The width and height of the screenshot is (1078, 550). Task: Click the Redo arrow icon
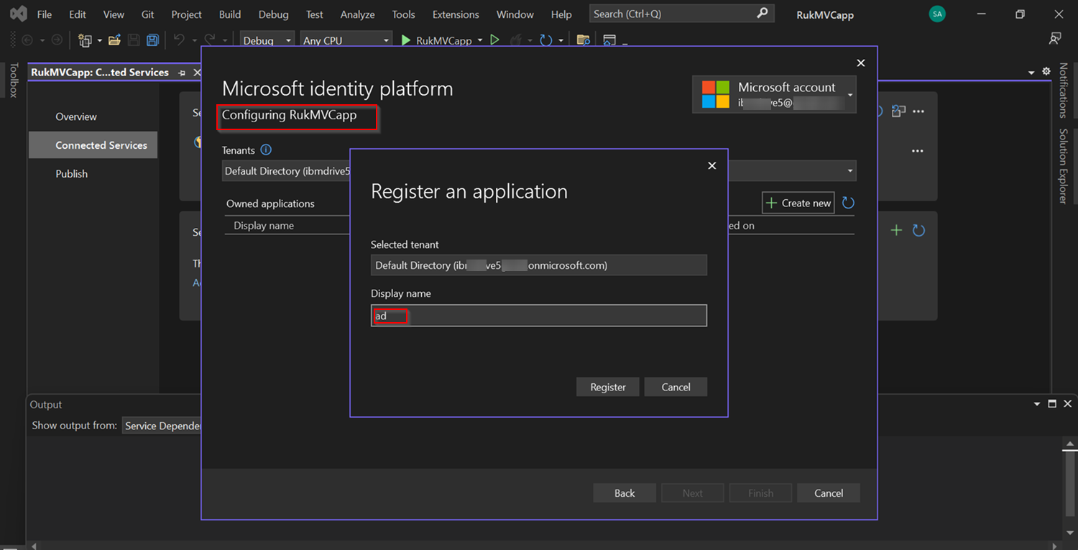[x=209, y=40]
